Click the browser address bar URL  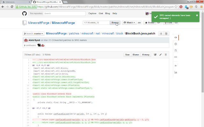(106, 7)
